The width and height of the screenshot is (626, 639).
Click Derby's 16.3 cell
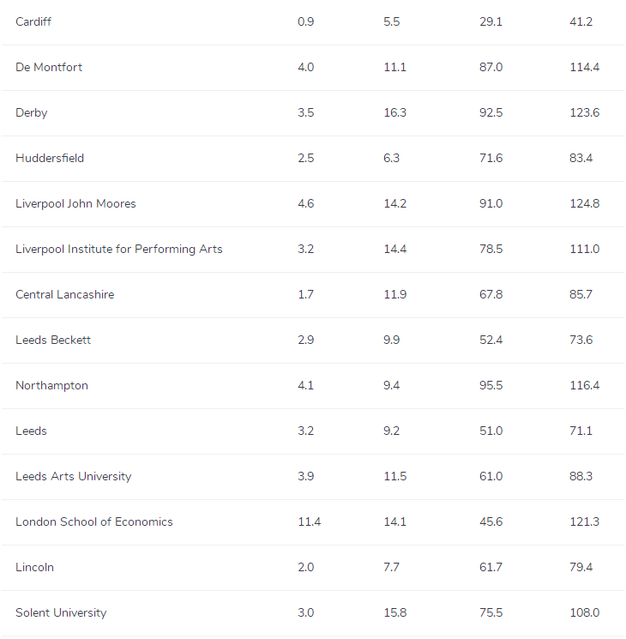pyautogui.click(x=394, y=112)
